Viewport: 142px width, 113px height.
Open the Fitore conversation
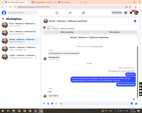coord(20,25)
